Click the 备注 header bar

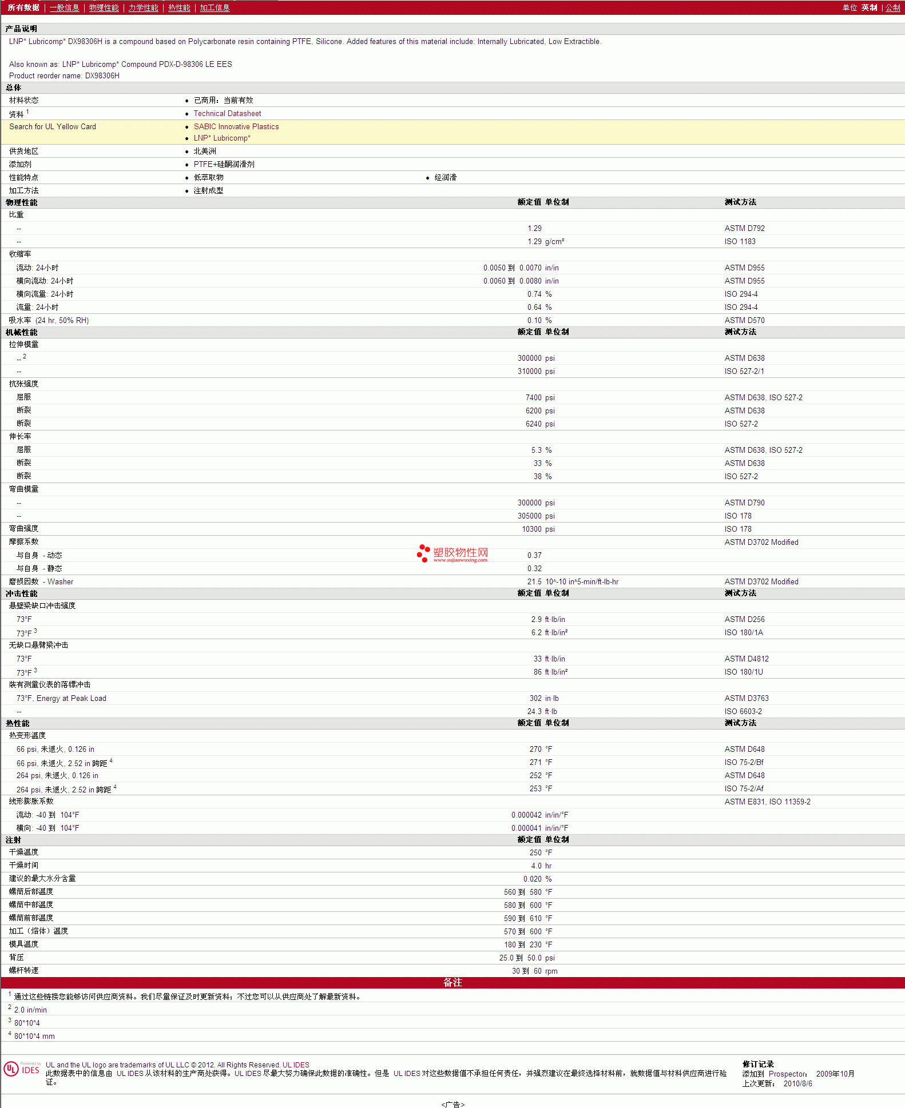[x=453, y=983]
